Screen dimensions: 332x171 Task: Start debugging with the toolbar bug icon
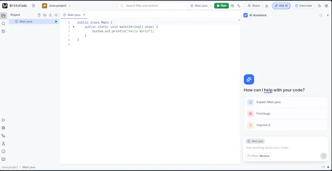(232, 6)
